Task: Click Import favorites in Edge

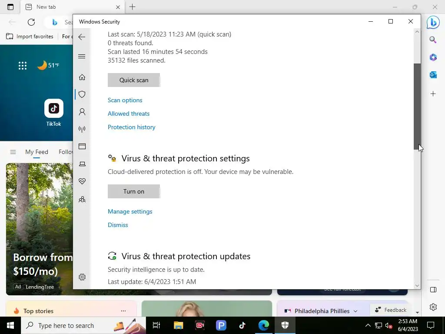Action: tap(30, 37)
